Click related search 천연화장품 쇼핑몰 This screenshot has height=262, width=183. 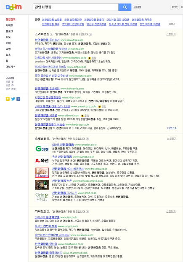pyautogui.click(x=52, y=20)
